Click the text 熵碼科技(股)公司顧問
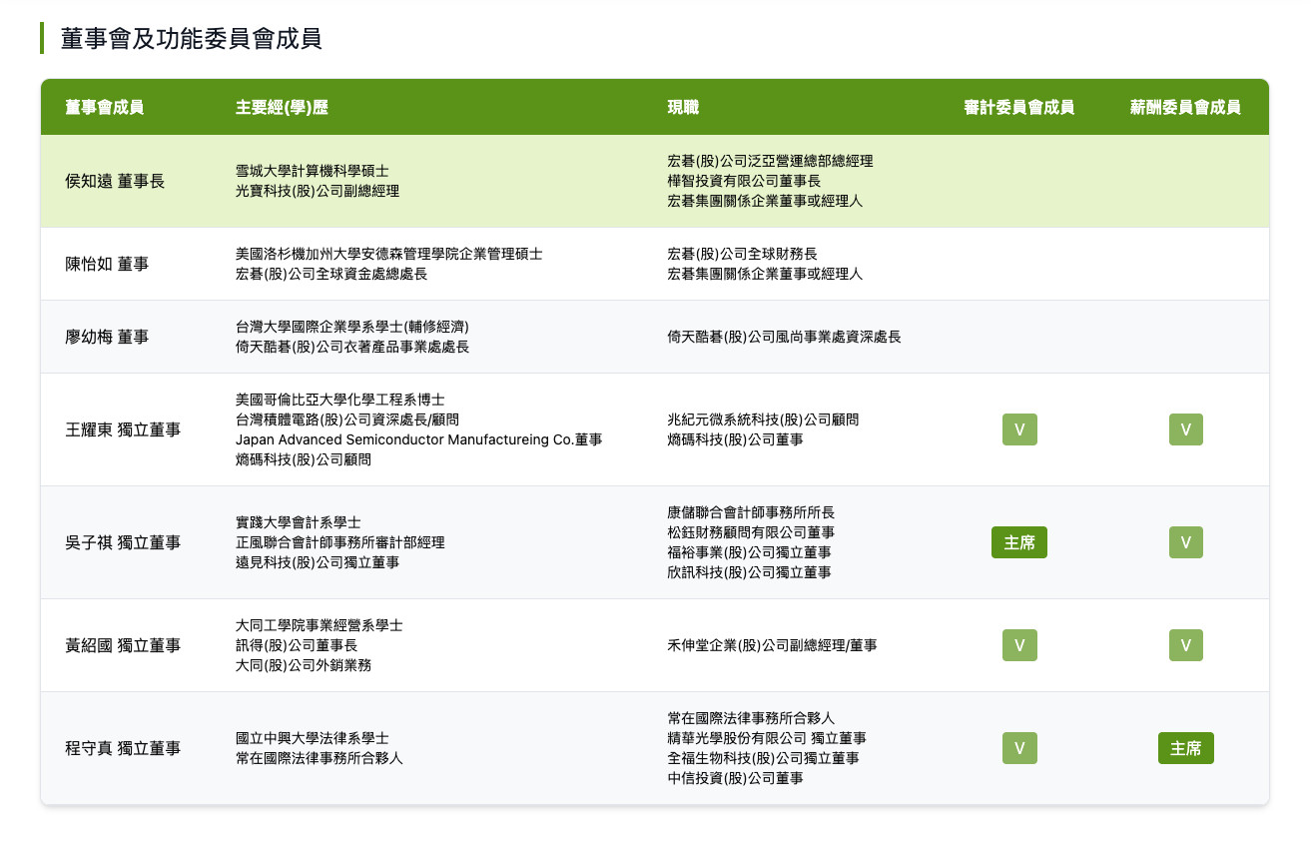This screenshot has width=1311, height=842. tap(304, 459)
